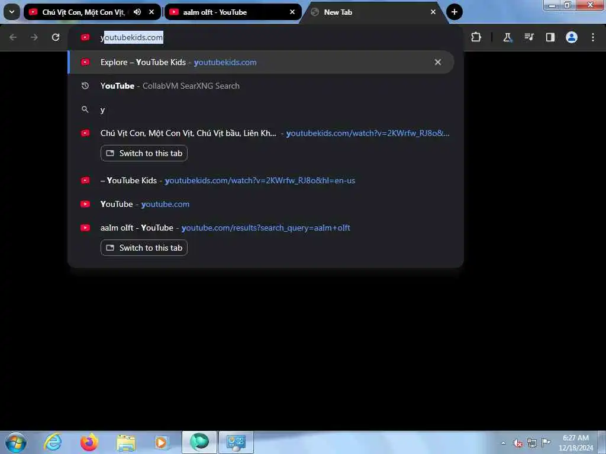The width and height of the screenshot is (606, 454).
Task: Launch Firefox from taskbar
Action: click(x=89, y=442)
